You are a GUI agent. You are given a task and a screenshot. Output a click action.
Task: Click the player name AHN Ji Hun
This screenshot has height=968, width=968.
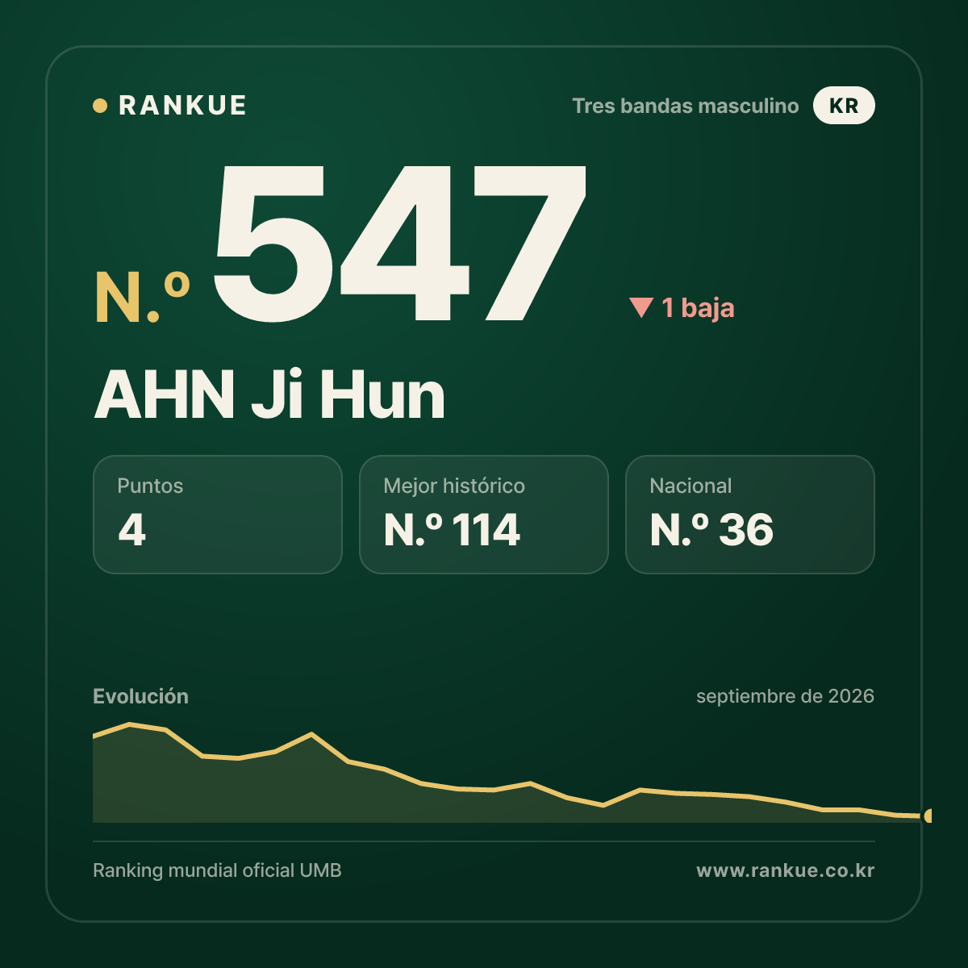click(x=269, y=395)
